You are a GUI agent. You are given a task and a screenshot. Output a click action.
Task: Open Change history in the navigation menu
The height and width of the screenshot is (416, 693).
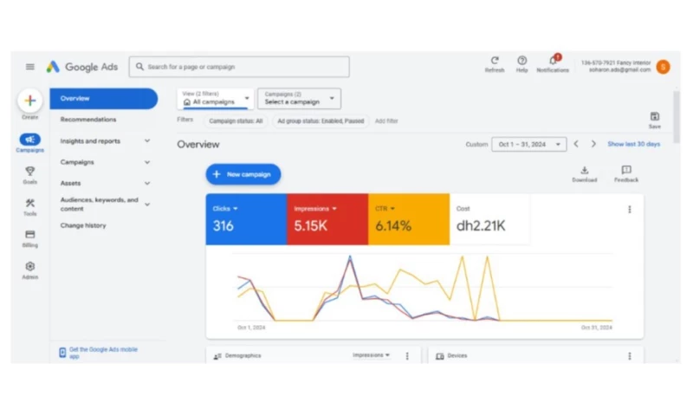coord(83,225)
